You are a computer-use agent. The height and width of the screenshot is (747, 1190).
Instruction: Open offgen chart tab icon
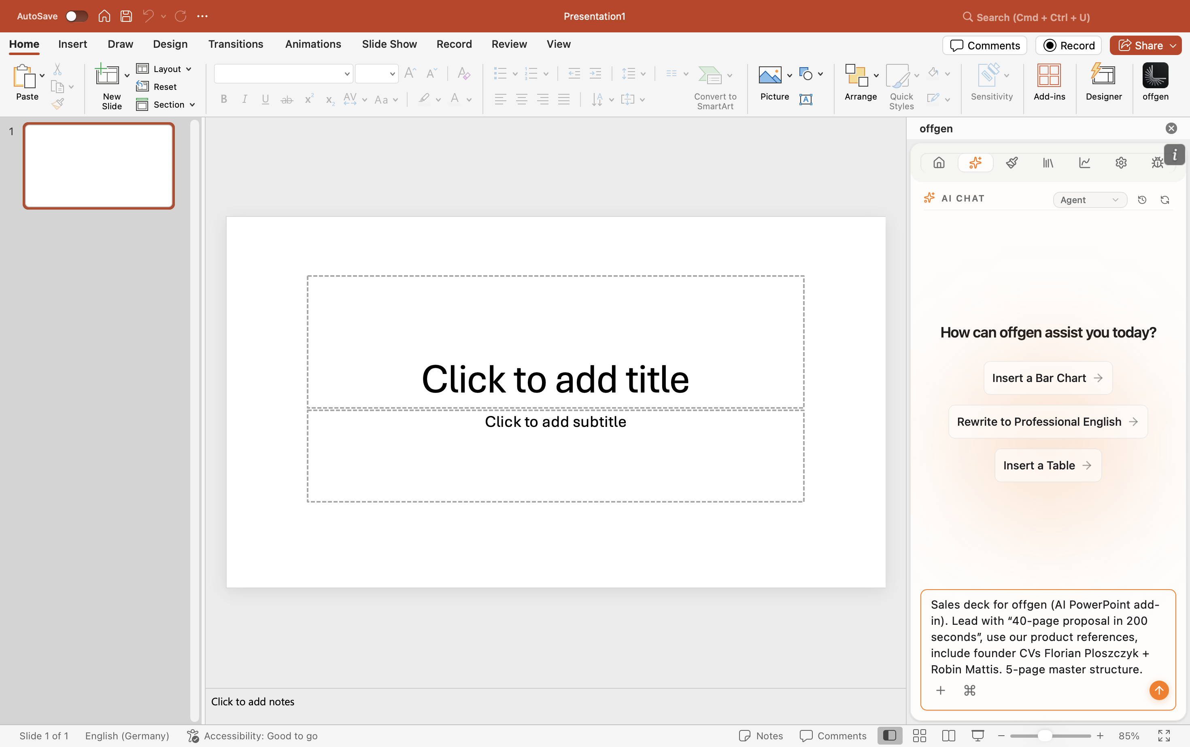click(1084, 163)
